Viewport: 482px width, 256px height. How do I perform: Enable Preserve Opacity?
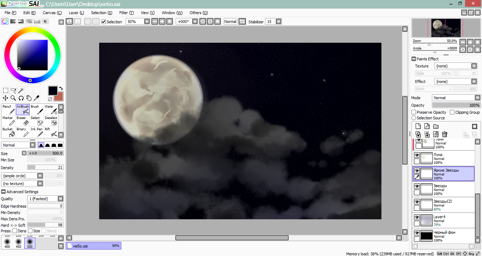pyautogui.click(x=414, y=112)
